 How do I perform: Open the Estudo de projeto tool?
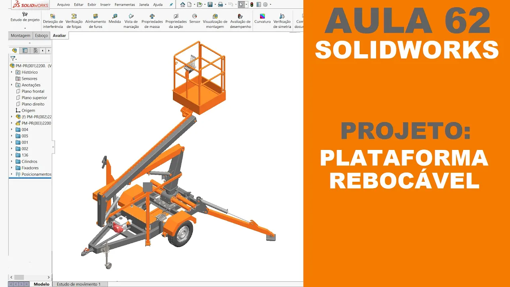(25, 17)
